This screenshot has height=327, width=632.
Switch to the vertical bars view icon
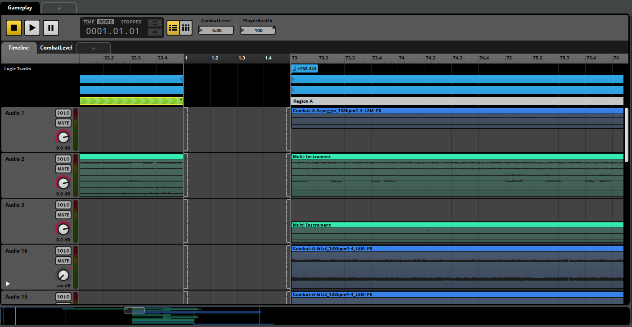[x=186, y=27]
